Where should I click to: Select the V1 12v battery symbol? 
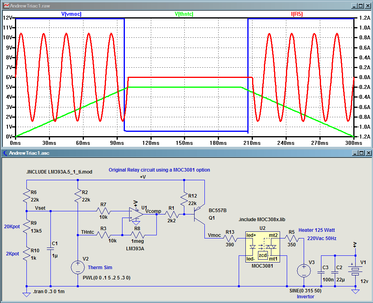point(355,271)
